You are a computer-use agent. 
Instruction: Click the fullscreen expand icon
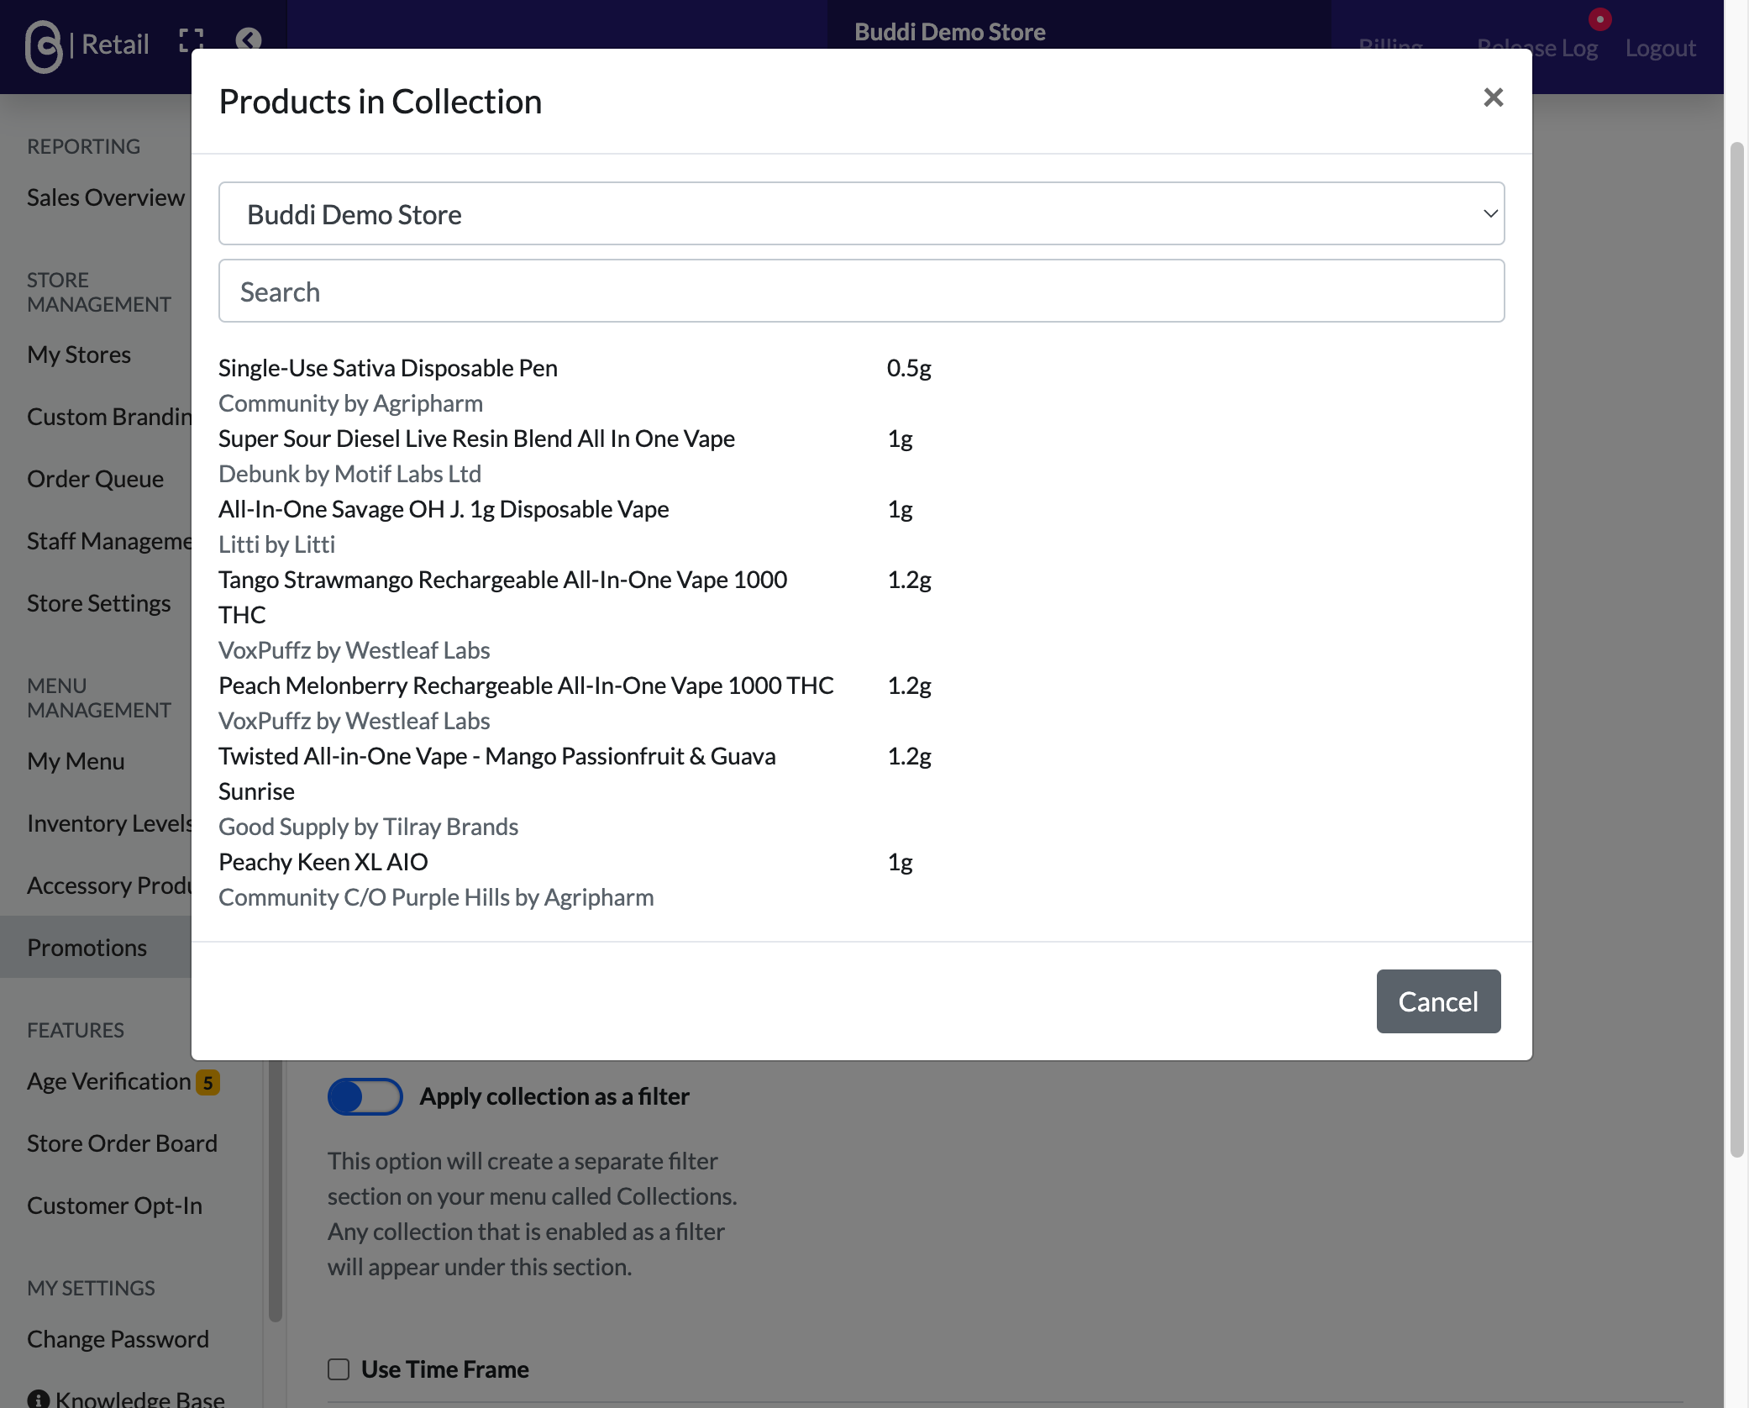[x=192, y=40]
